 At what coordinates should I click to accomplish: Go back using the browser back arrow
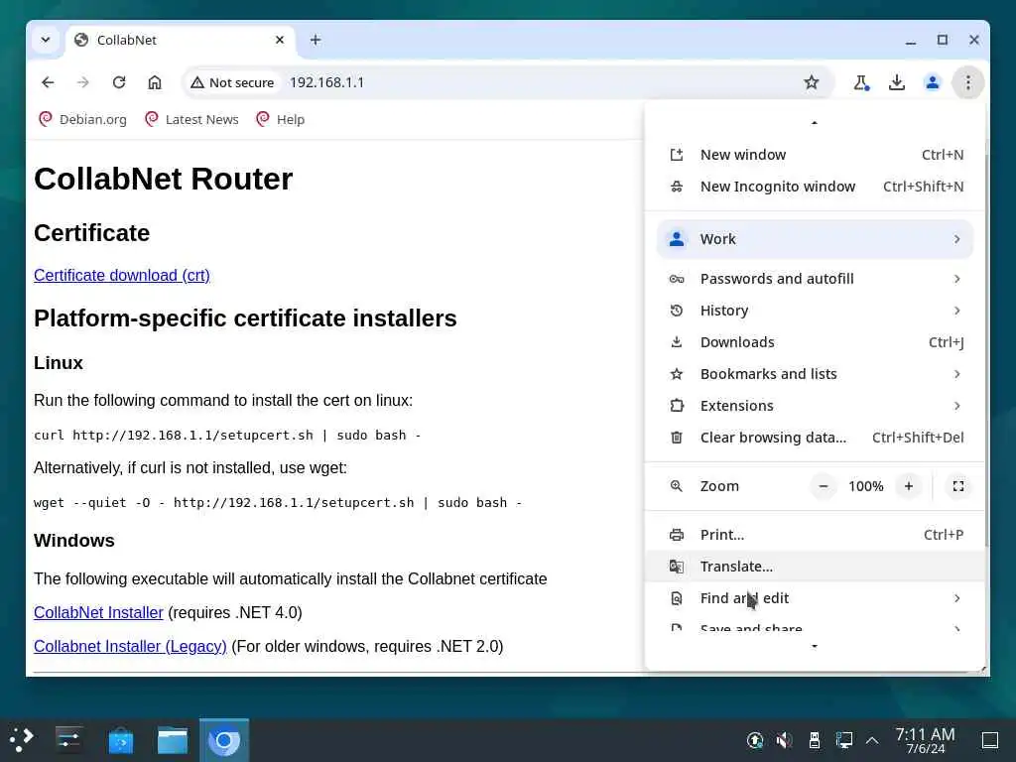pos(48,82)
